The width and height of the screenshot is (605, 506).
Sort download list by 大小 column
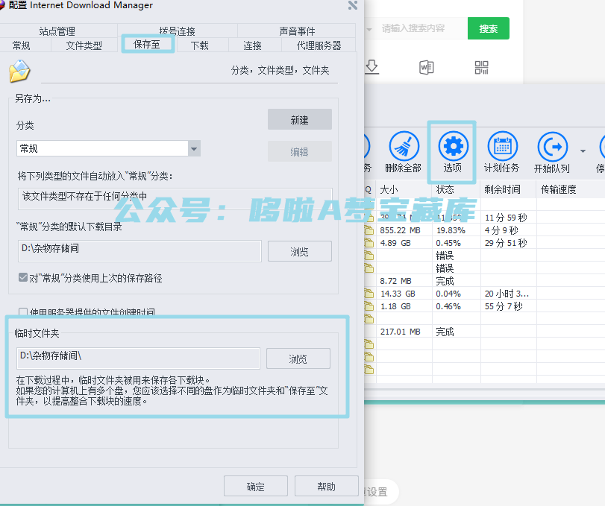[404, 189]
